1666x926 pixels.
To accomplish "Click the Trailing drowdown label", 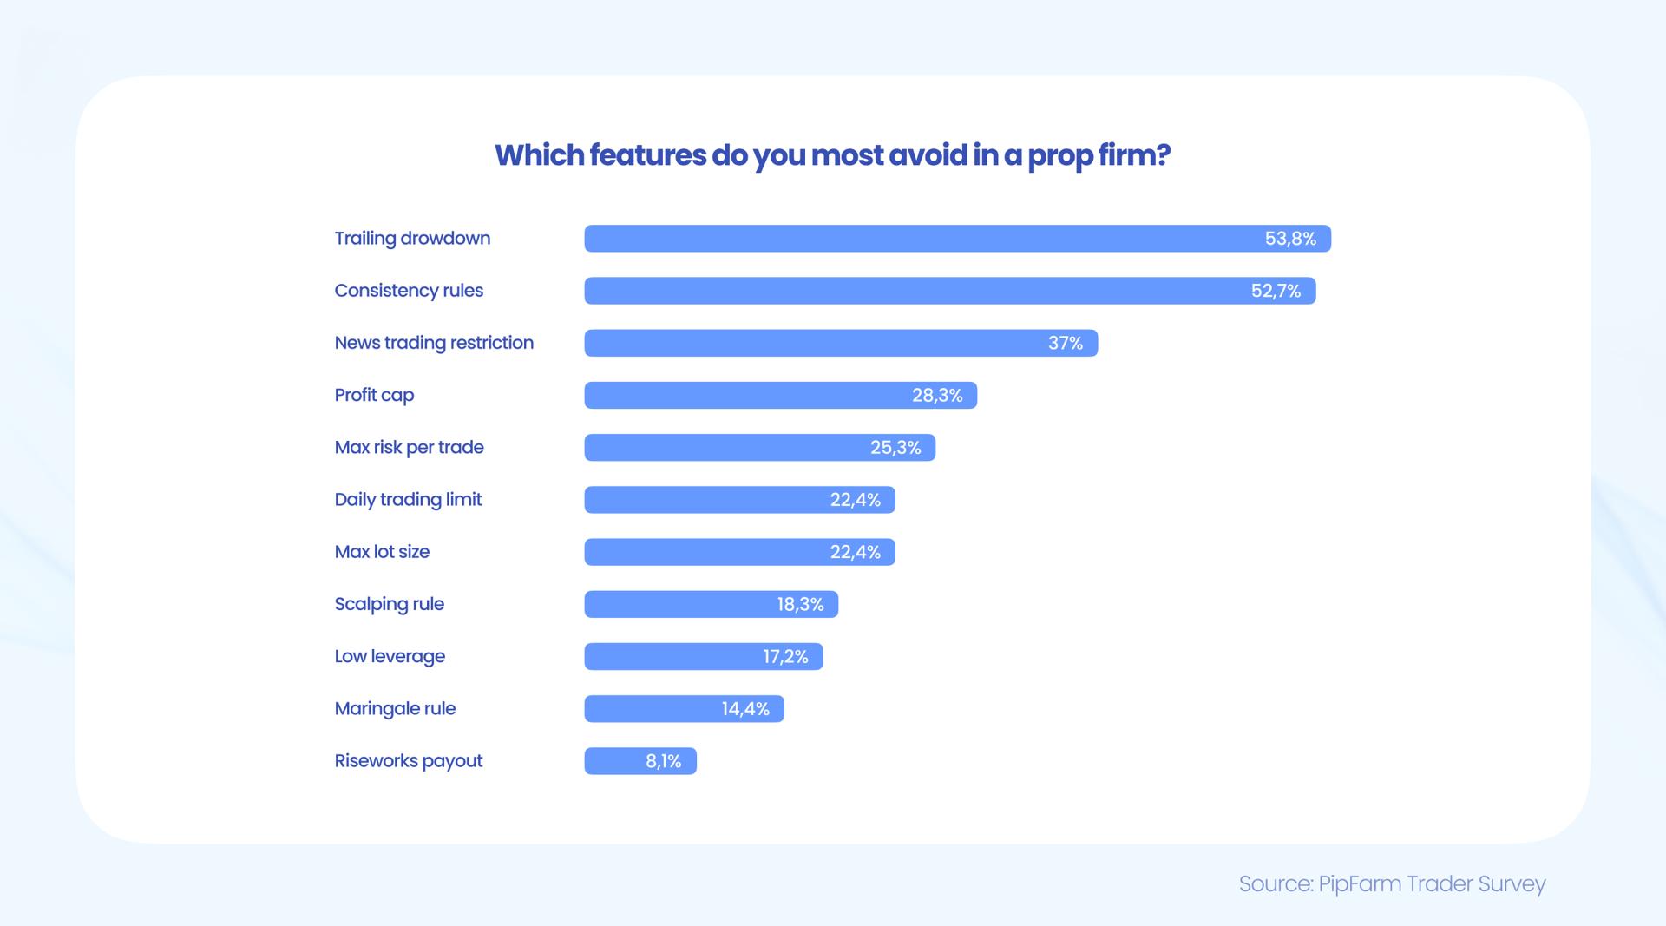I will (412, 239).
